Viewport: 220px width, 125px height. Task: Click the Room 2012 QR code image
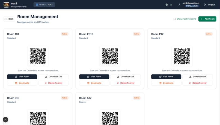coord(110,56)
